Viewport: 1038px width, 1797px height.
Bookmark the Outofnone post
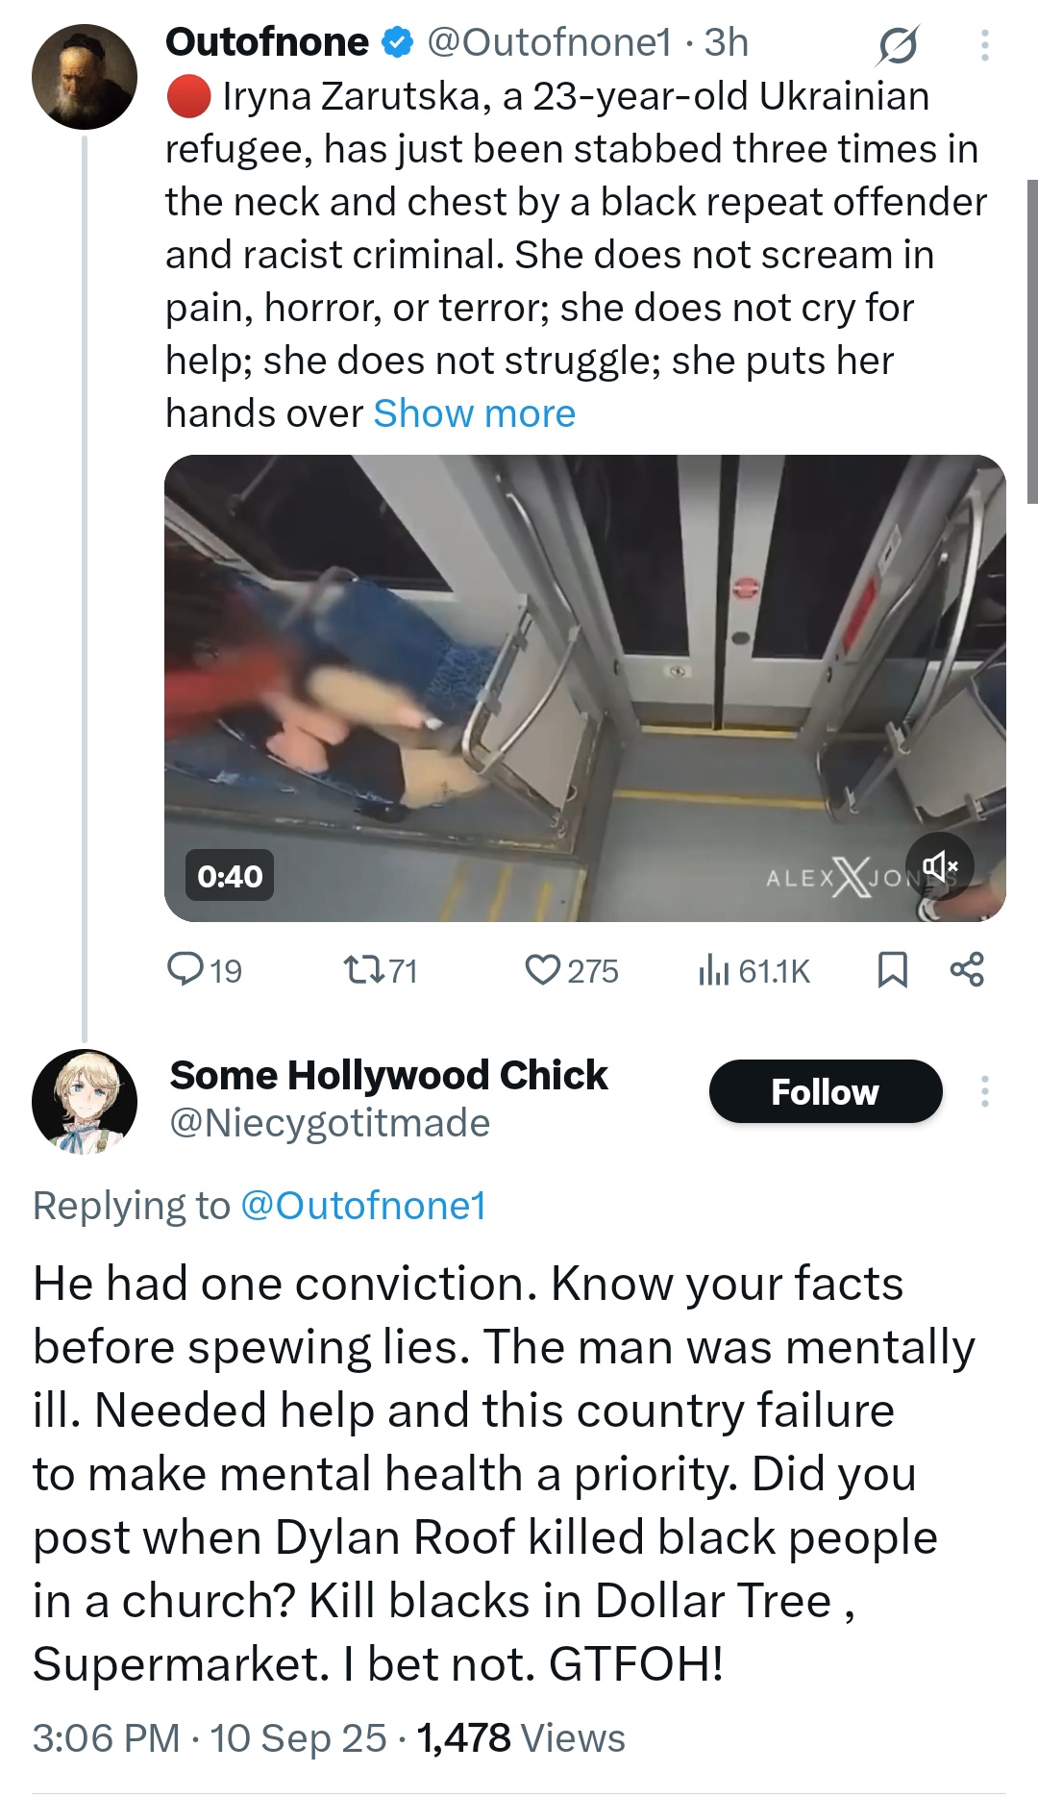point(893,969)
